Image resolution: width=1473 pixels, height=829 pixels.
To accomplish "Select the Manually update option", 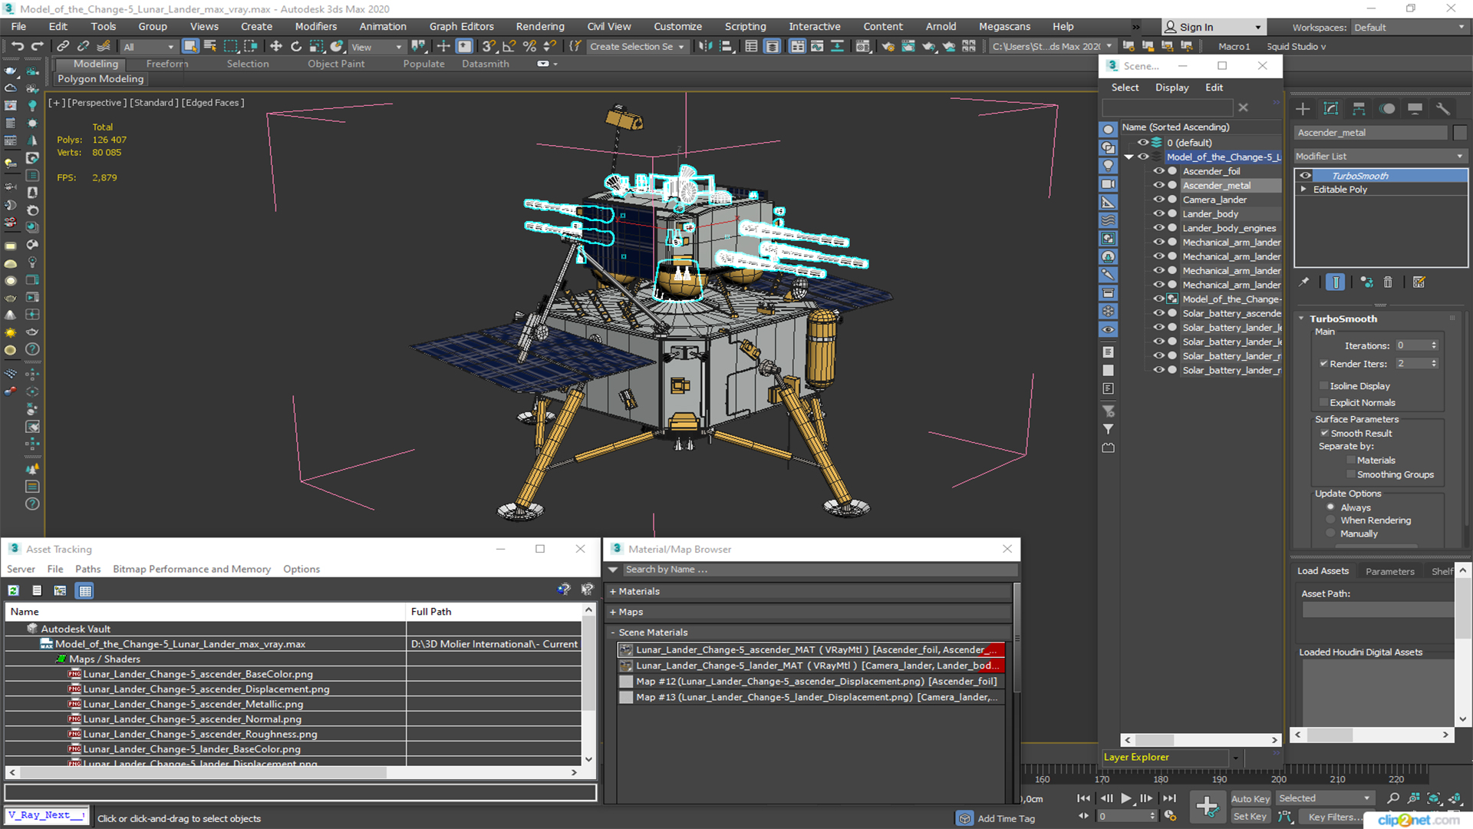I will (1330, 533).
